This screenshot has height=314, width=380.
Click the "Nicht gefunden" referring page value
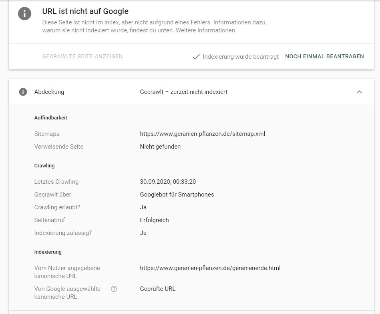point(160,147)
